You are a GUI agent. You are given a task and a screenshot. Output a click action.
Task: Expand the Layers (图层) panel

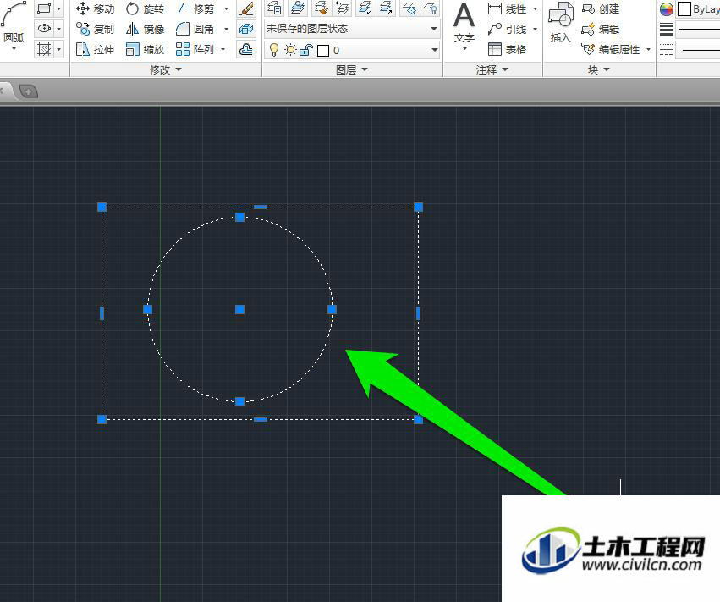click(x=352, y=69)
